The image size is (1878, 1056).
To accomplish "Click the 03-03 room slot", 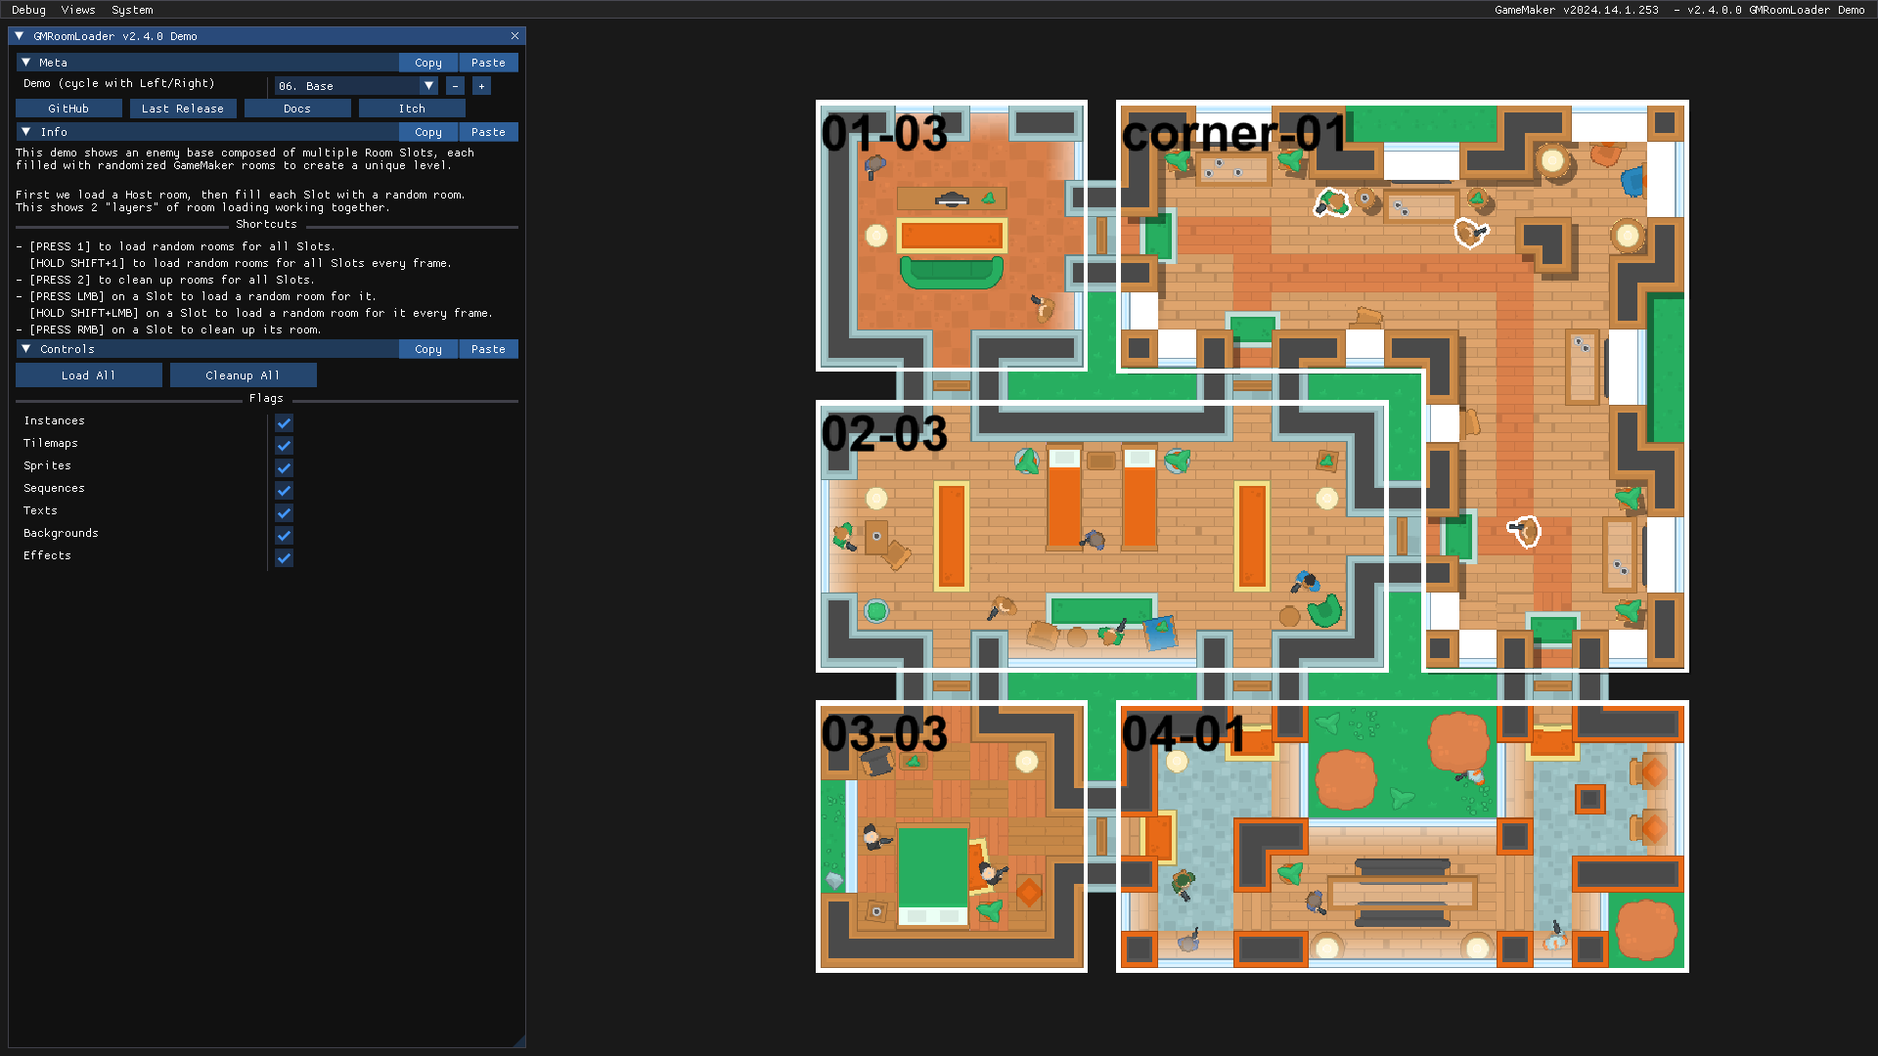I will coord(951,837).
